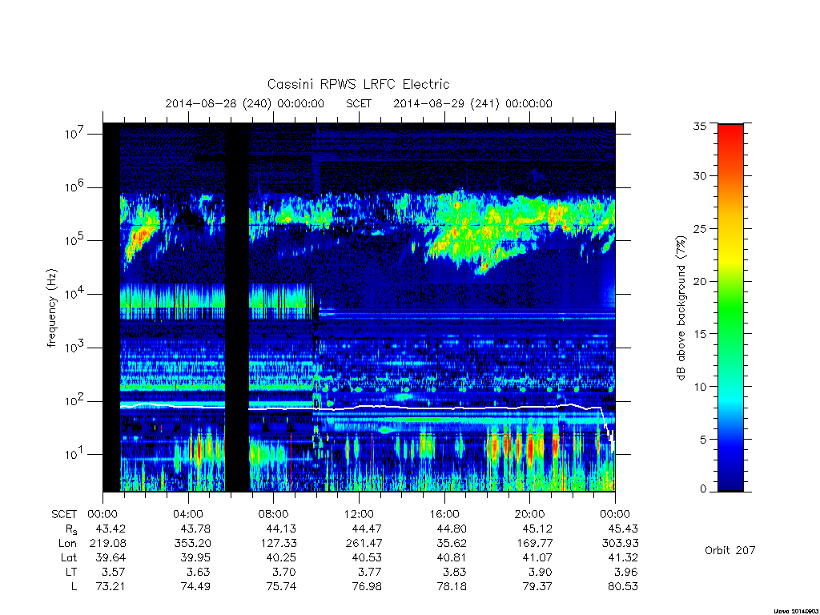820x615 pixels.
Task: Click the Lat value '39.64'
Action: (x=111, y=557)
